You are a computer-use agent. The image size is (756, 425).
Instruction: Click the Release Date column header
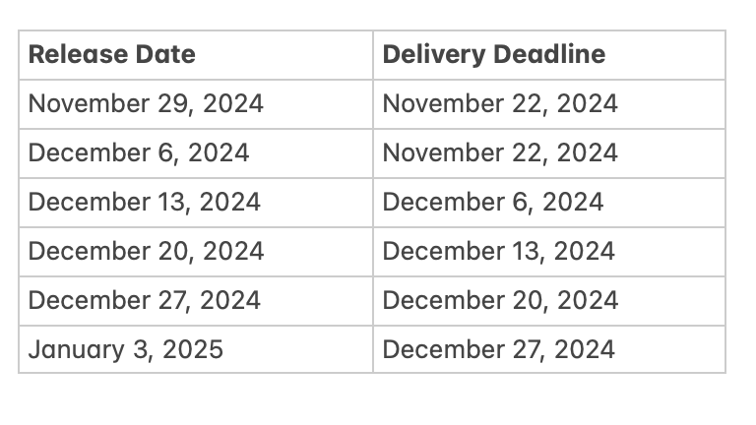point(196,55)
